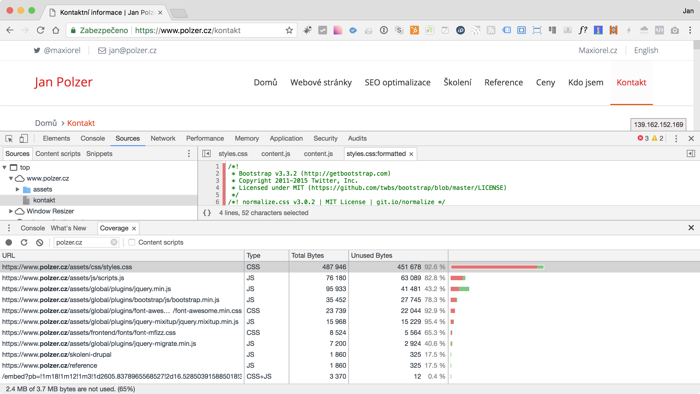700x394 pixels.
Task: Click the coverage reload icon
Action: 24,242
